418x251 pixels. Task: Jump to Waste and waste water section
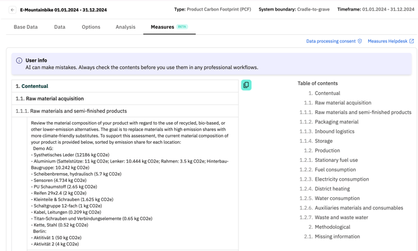341,217
